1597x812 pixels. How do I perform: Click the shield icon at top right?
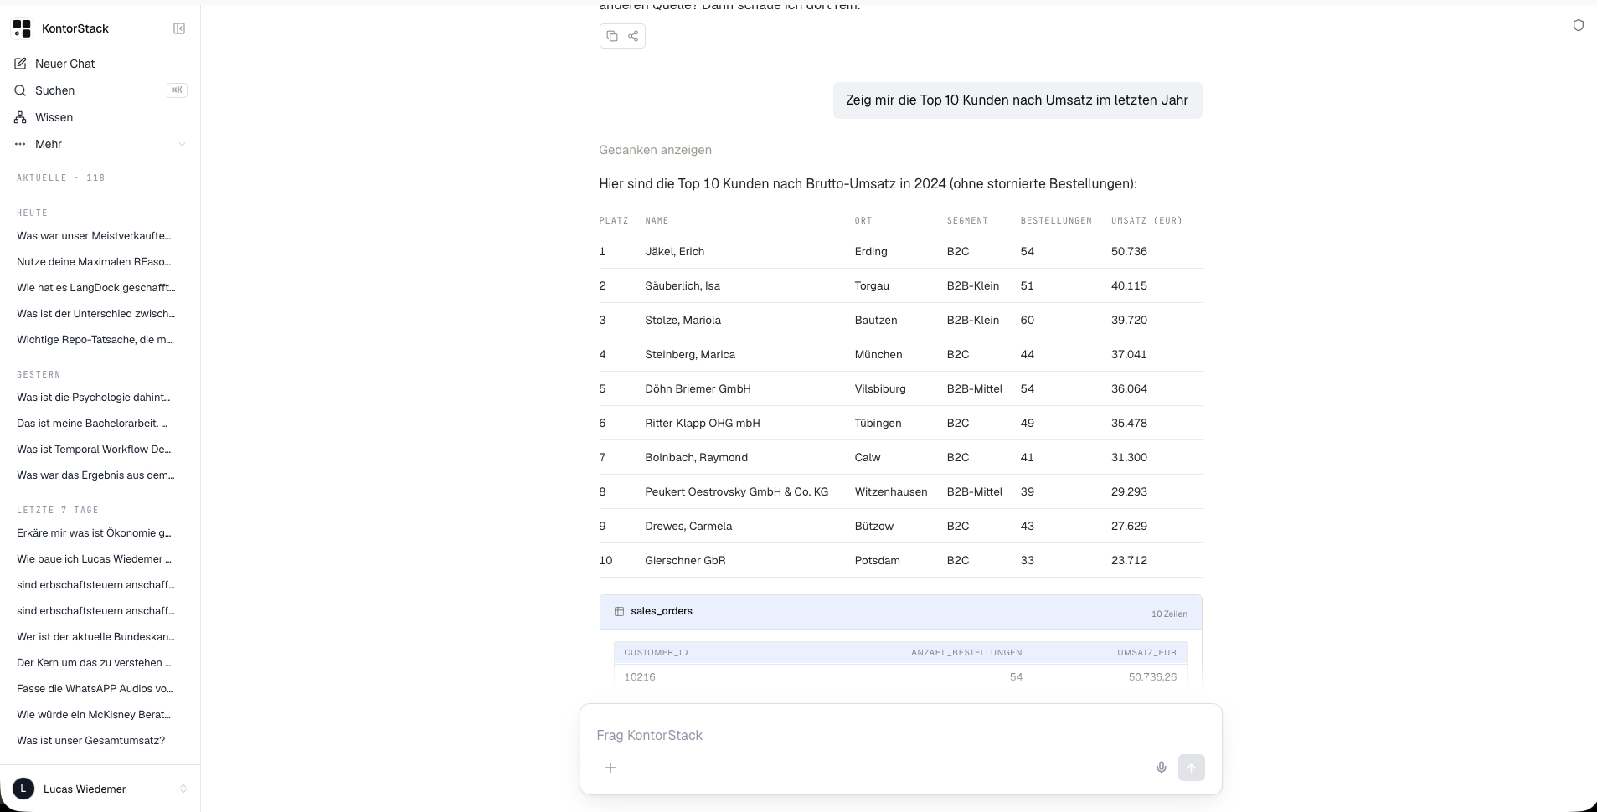pos(1579,25)
